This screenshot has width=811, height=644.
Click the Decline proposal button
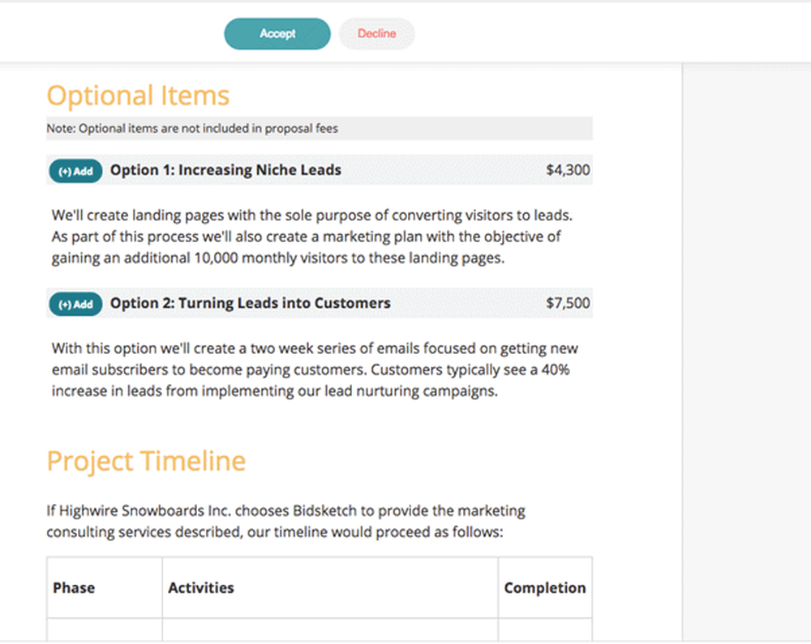pos(376,33)
